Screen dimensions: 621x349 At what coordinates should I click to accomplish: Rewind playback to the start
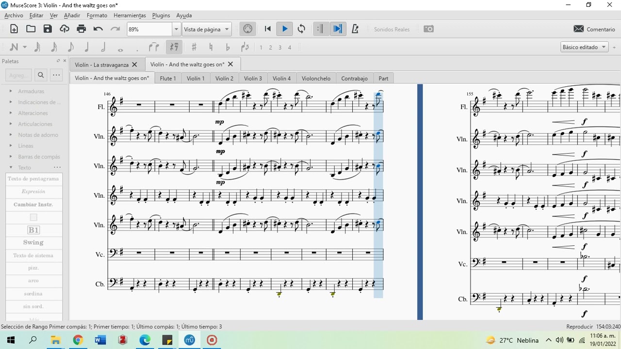[267, 29]
